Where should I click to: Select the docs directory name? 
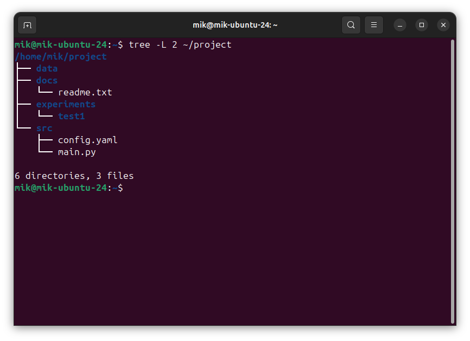click(x=47, y=80)
